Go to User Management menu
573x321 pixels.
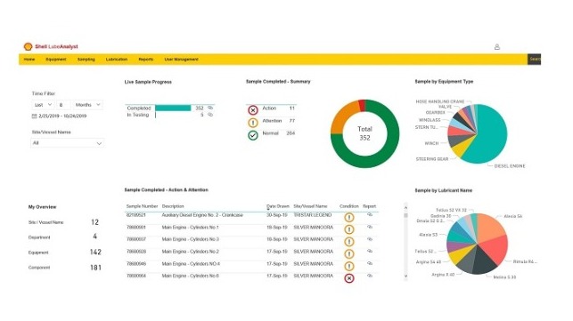[181, 59]
